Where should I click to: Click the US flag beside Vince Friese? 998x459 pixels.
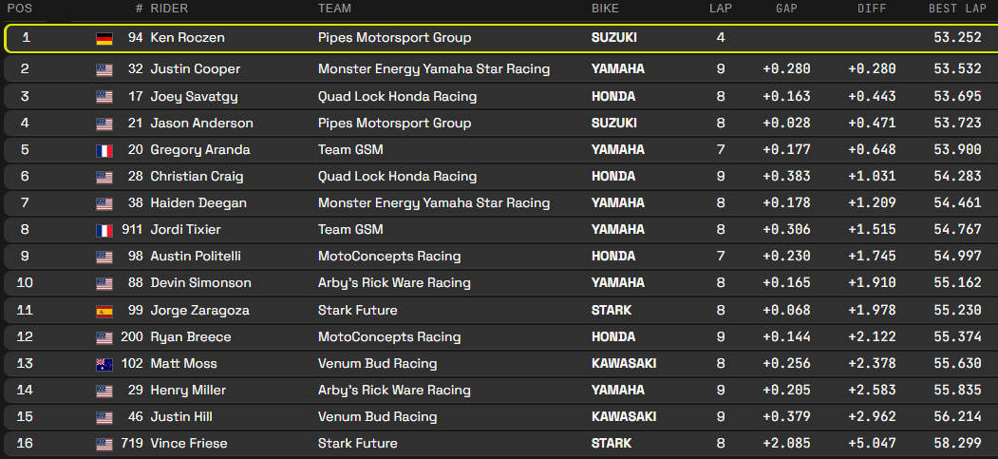click(x=104, y=444)
